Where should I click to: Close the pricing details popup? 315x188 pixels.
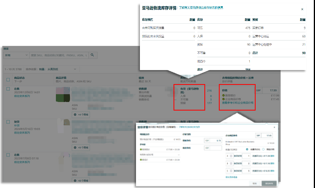(x=274, y=127)
